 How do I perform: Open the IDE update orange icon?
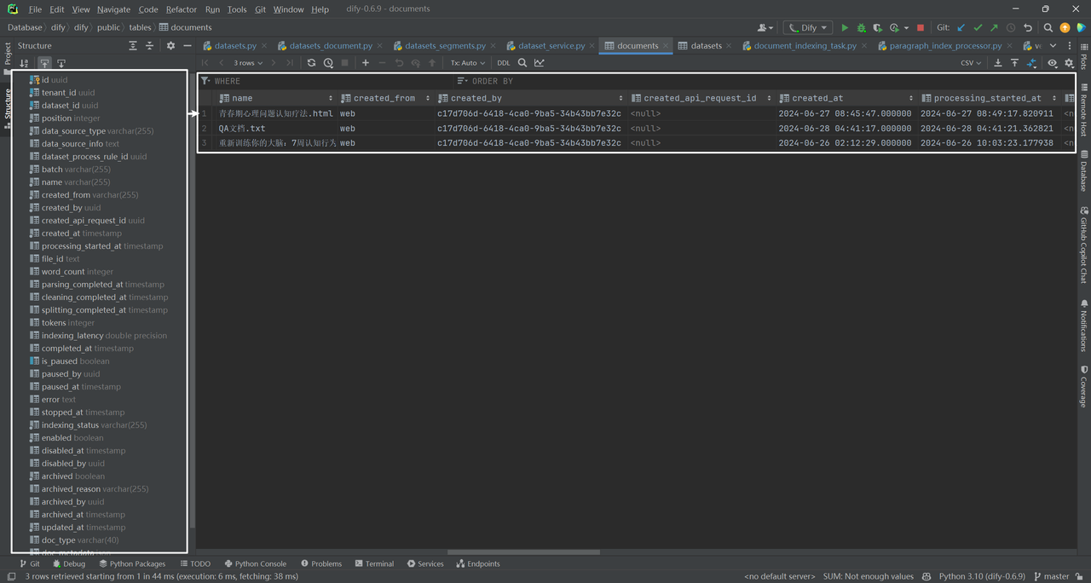click(1065, 28)
